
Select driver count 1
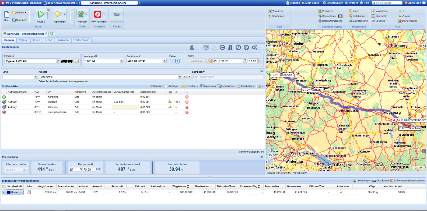pyautogui.click(x=172, y=61)
